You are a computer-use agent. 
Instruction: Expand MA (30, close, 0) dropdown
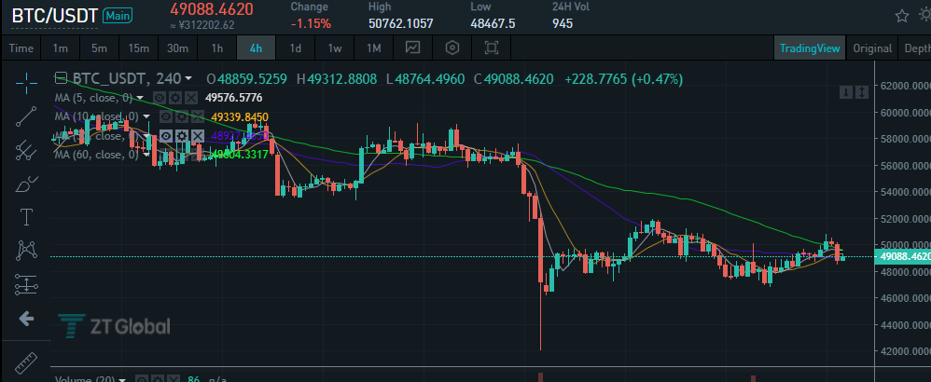(x=146, y=136)
